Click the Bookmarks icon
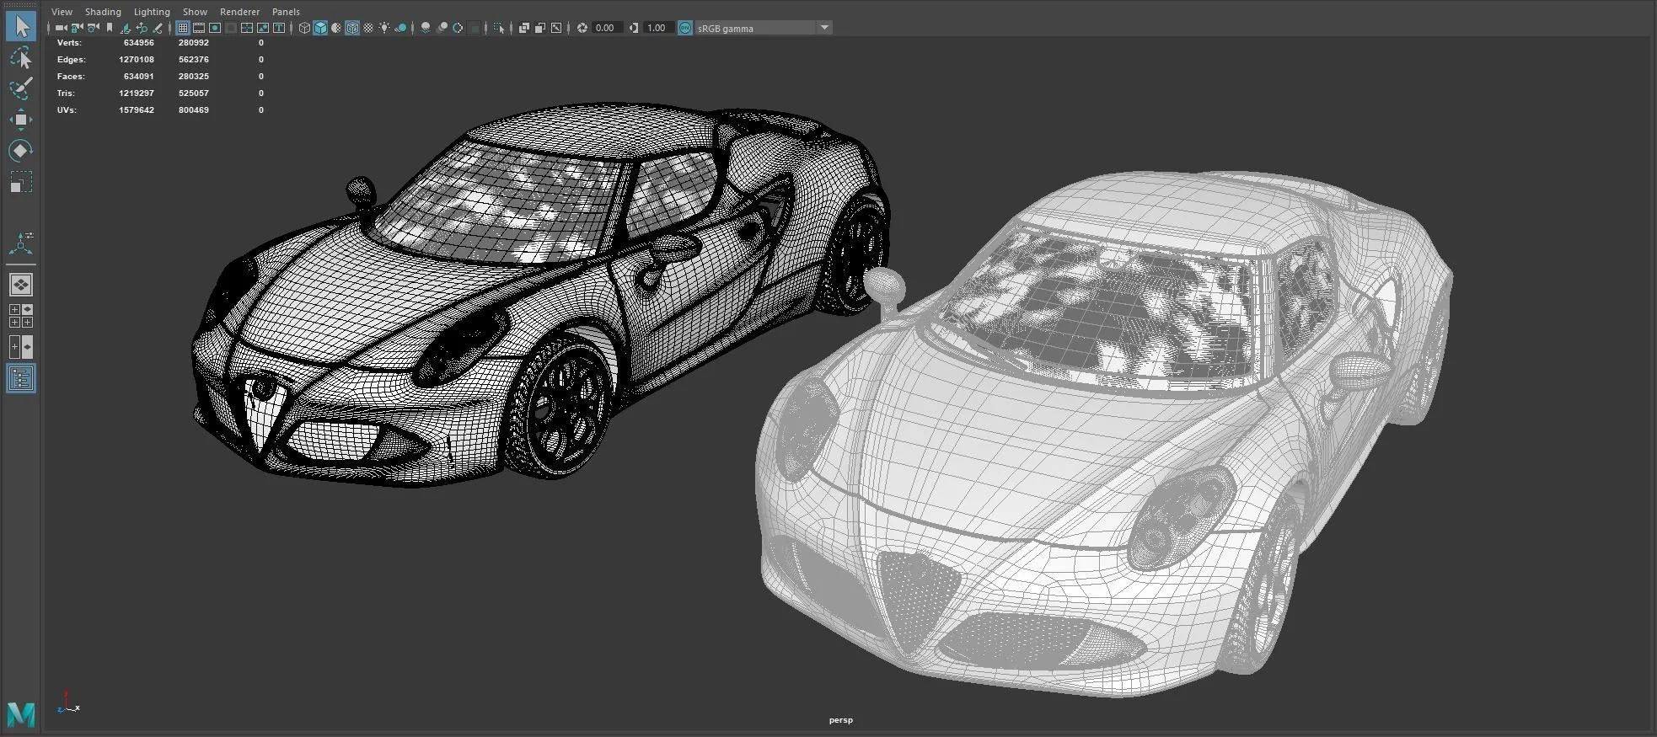Image resolution: width=1657 pixels, height=737 pixels. pos(110,28)
